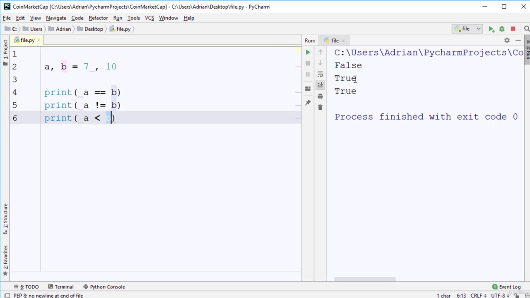Restore layout icon in Run panel
Image resolution: width=530 pixels, height=298 pixels.
point(308,89)
